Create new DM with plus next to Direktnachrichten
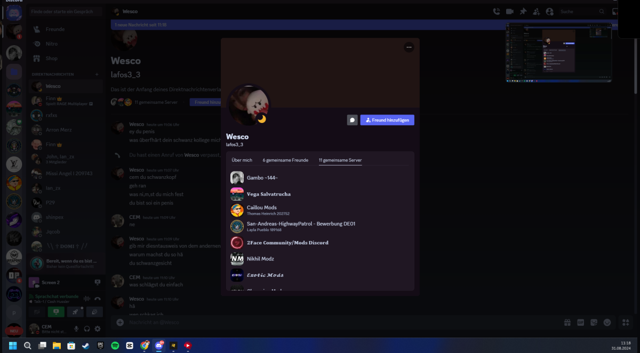The width and height of the screenshot is (640, 353). point(97,74)
